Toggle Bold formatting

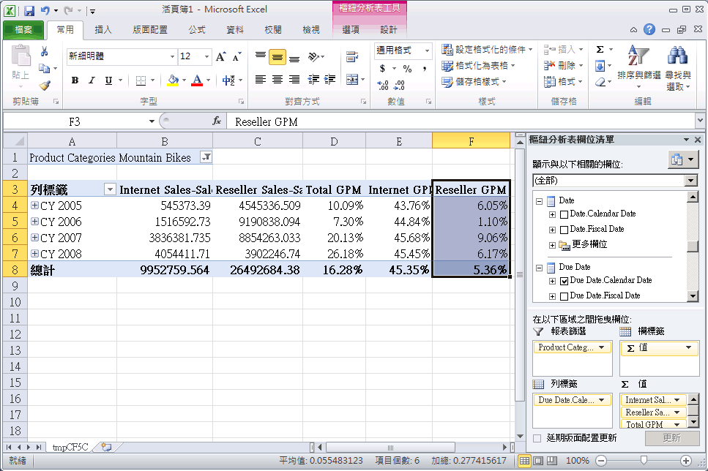pos(75,80)
